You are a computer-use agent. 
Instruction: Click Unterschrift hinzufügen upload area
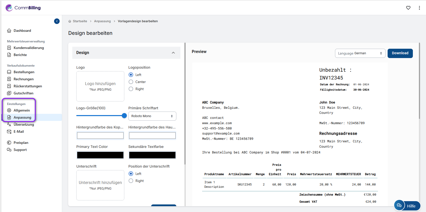coord(100,185)
